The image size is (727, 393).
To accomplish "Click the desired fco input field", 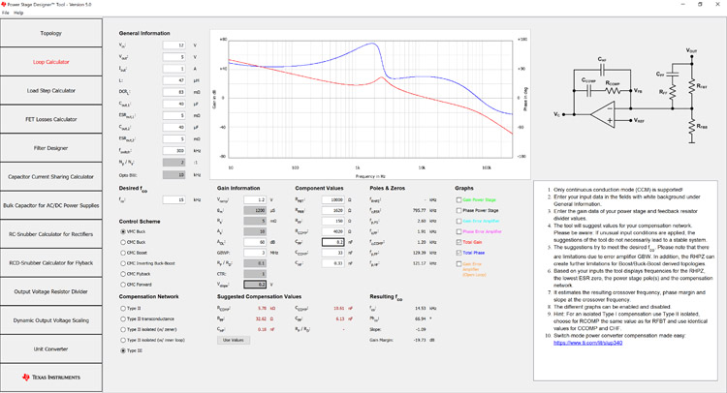I will (x=174, y=200).
